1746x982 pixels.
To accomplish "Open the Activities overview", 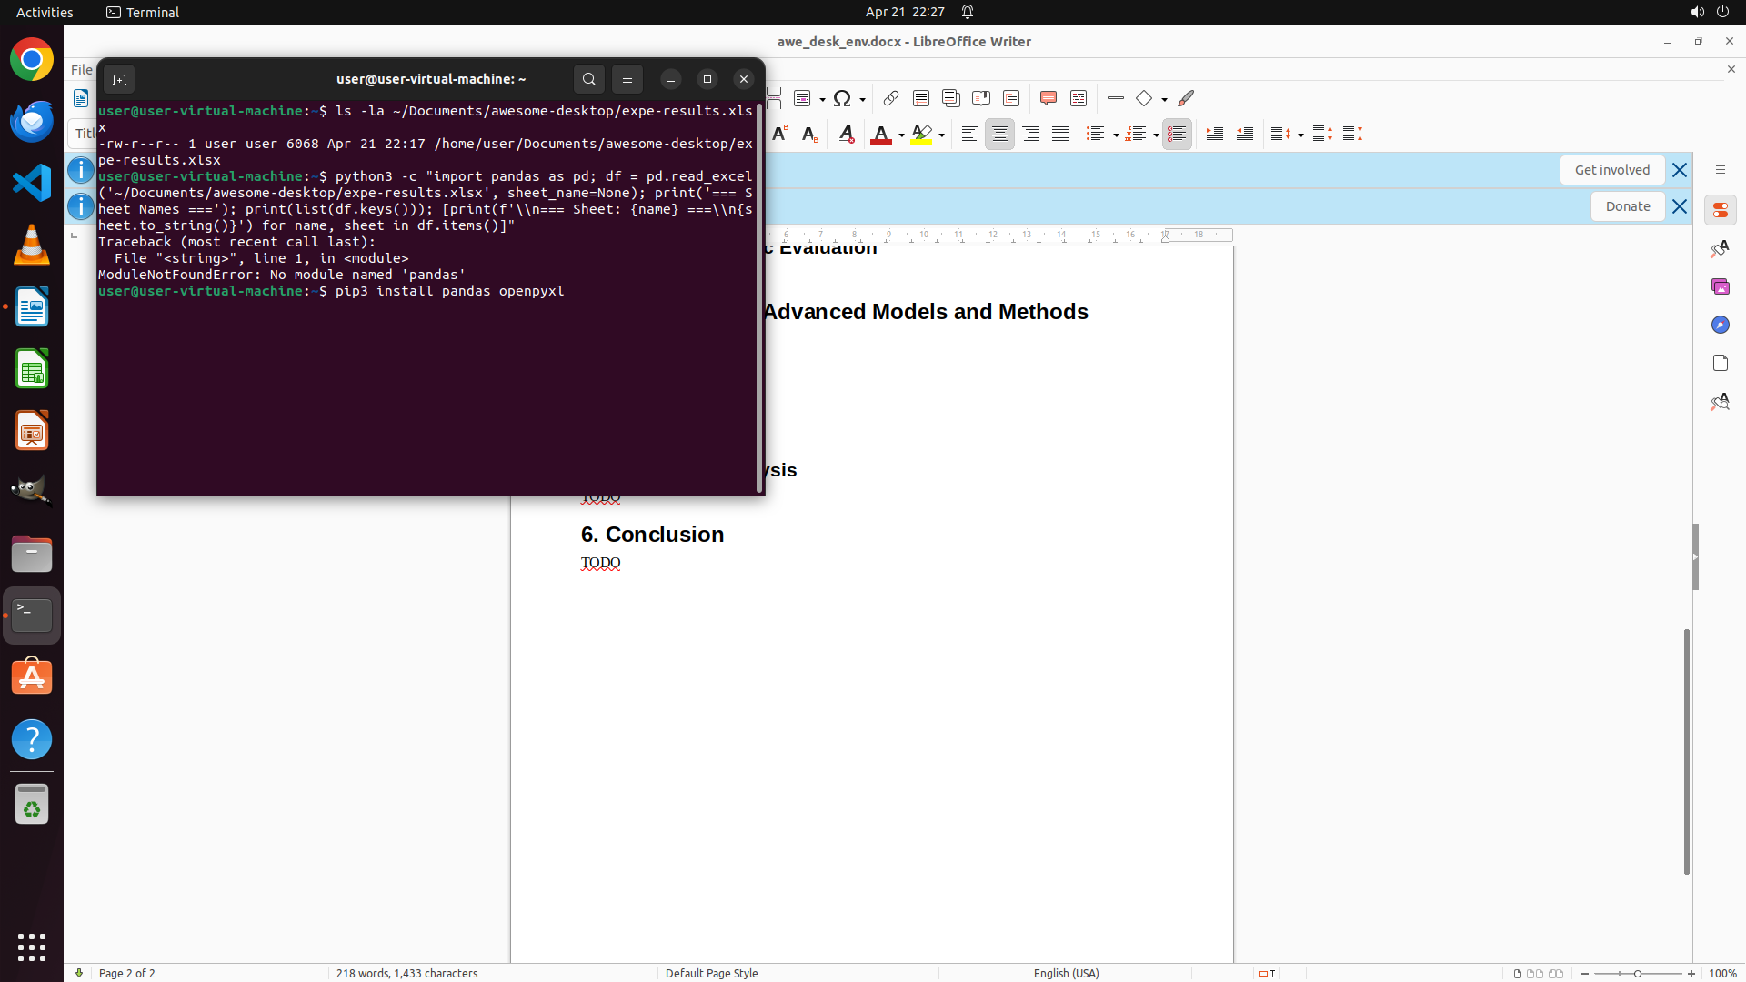I will coord(45,12).
